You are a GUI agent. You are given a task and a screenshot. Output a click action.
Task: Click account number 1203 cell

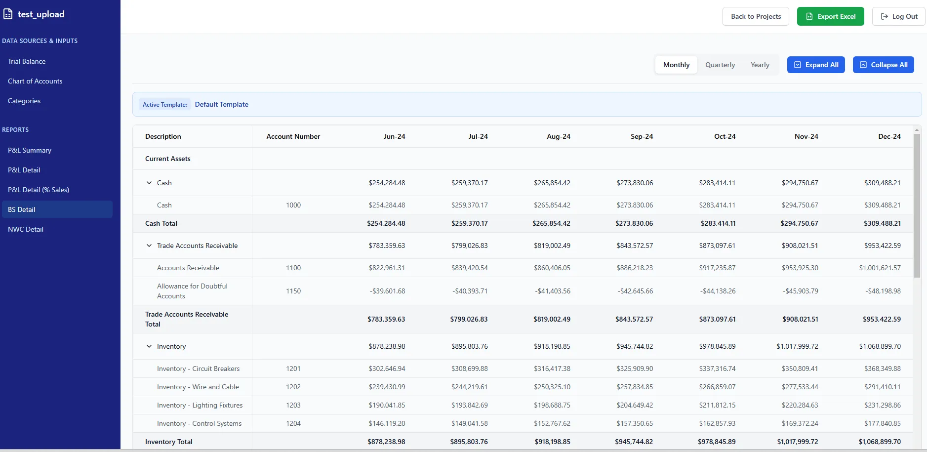pos(293,405)
